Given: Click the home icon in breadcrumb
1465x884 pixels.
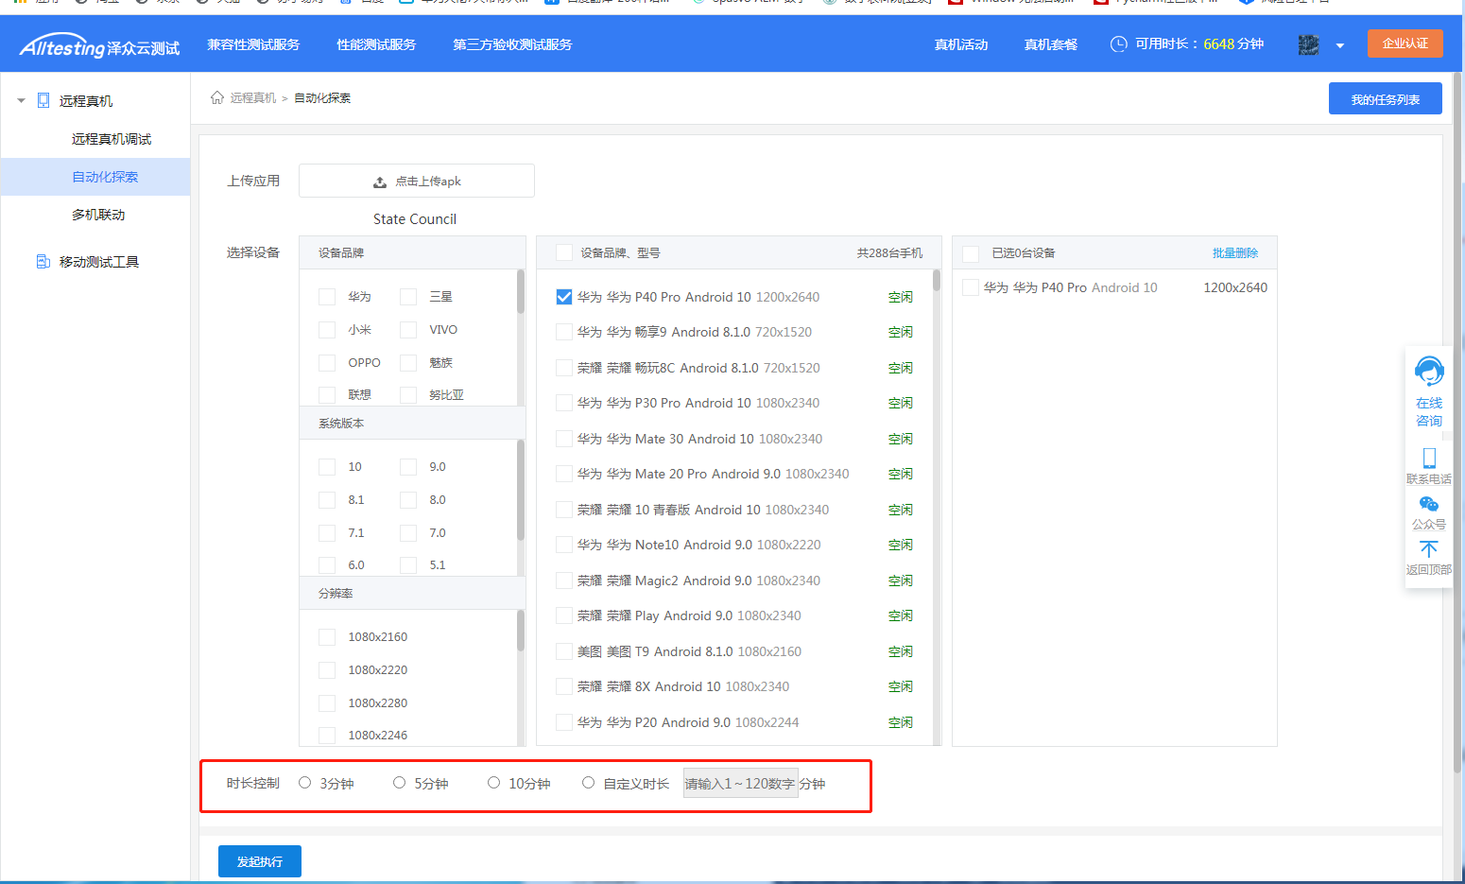Looking at the screenshot, I should 217,97.
